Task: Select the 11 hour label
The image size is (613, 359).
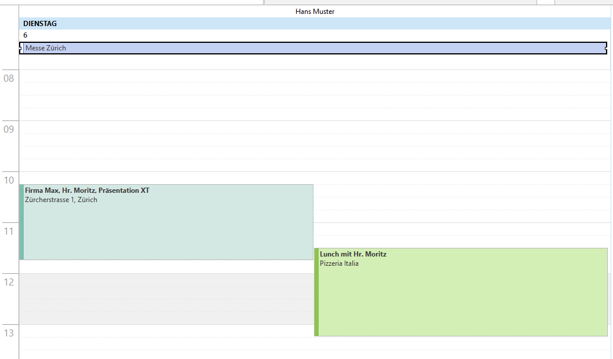Action: point(9,231)
